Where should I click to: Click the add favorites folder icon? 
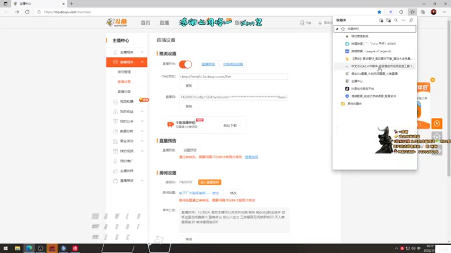pyautogui.click(x=388, y=20)
